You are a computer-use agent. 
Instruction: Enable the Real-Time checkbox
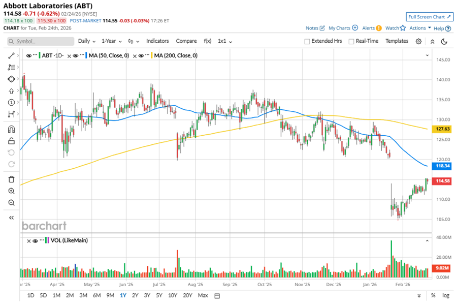click(351, 41)
